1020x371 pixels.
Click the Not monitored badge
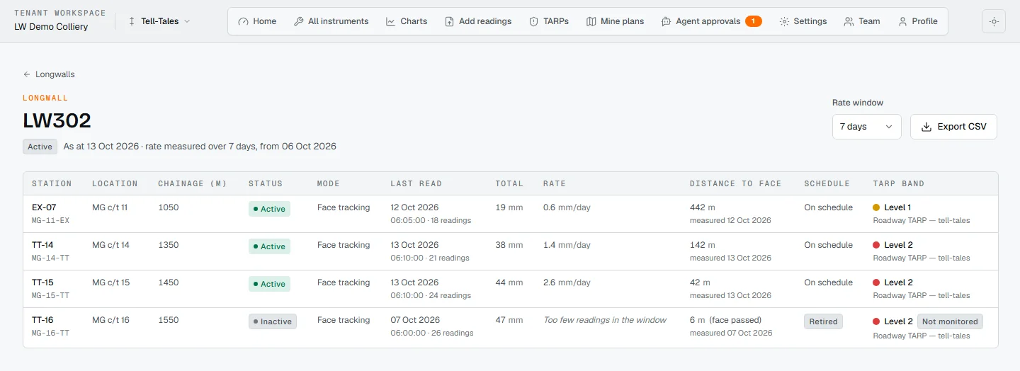click(x=950, y=321)
